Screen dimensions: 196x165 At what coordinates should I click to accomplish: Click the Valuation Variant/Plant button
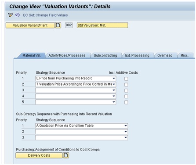[30, 25]
